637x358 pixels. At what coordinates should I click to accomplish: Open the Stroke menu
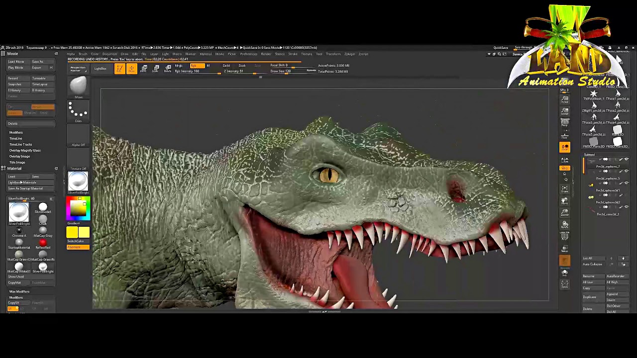click(293, 54)
